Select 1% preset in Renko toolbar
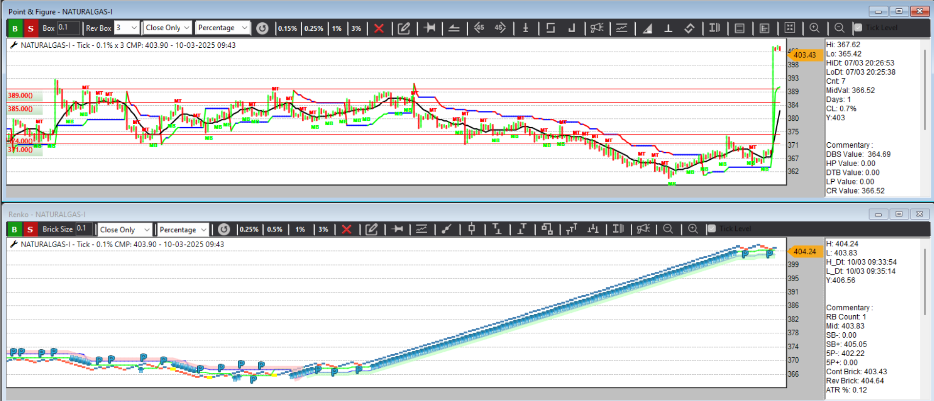This screenshot has height=401, width=934. [x=300, y=229]
